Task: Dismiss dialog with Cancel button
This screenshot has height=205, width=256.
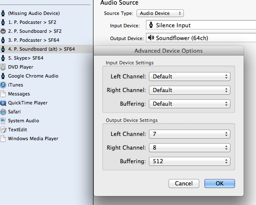Action: click(184, 183)
